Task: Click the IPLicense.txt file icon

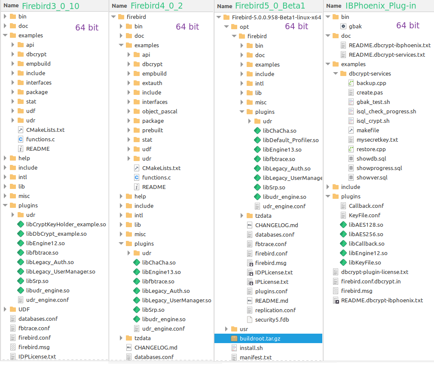Action: tap(250, 282)
